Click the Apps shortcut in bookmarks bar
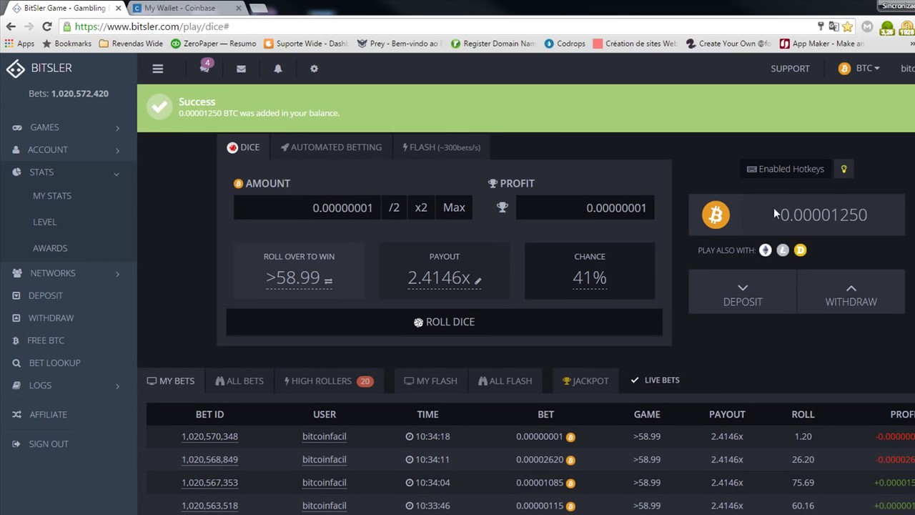 [19, 44]
